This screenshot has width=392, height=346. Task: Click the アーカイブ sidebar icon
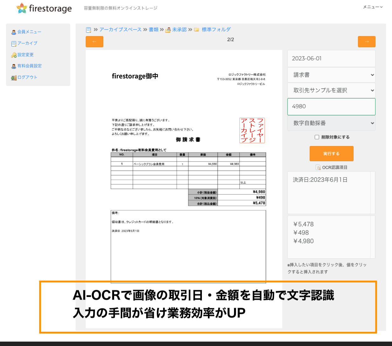[14, 43]
